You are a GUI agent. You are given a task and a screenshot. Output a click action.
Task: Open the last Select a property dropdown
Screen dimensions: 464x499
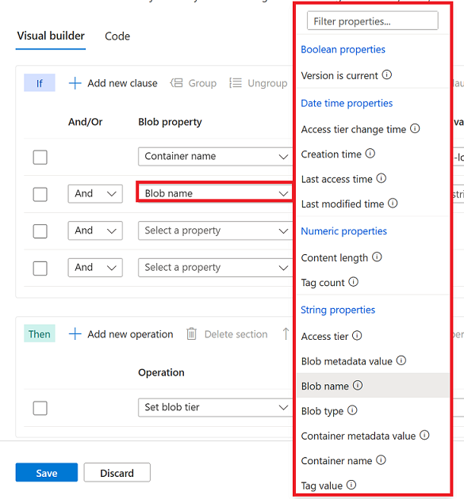coord(216,268)
